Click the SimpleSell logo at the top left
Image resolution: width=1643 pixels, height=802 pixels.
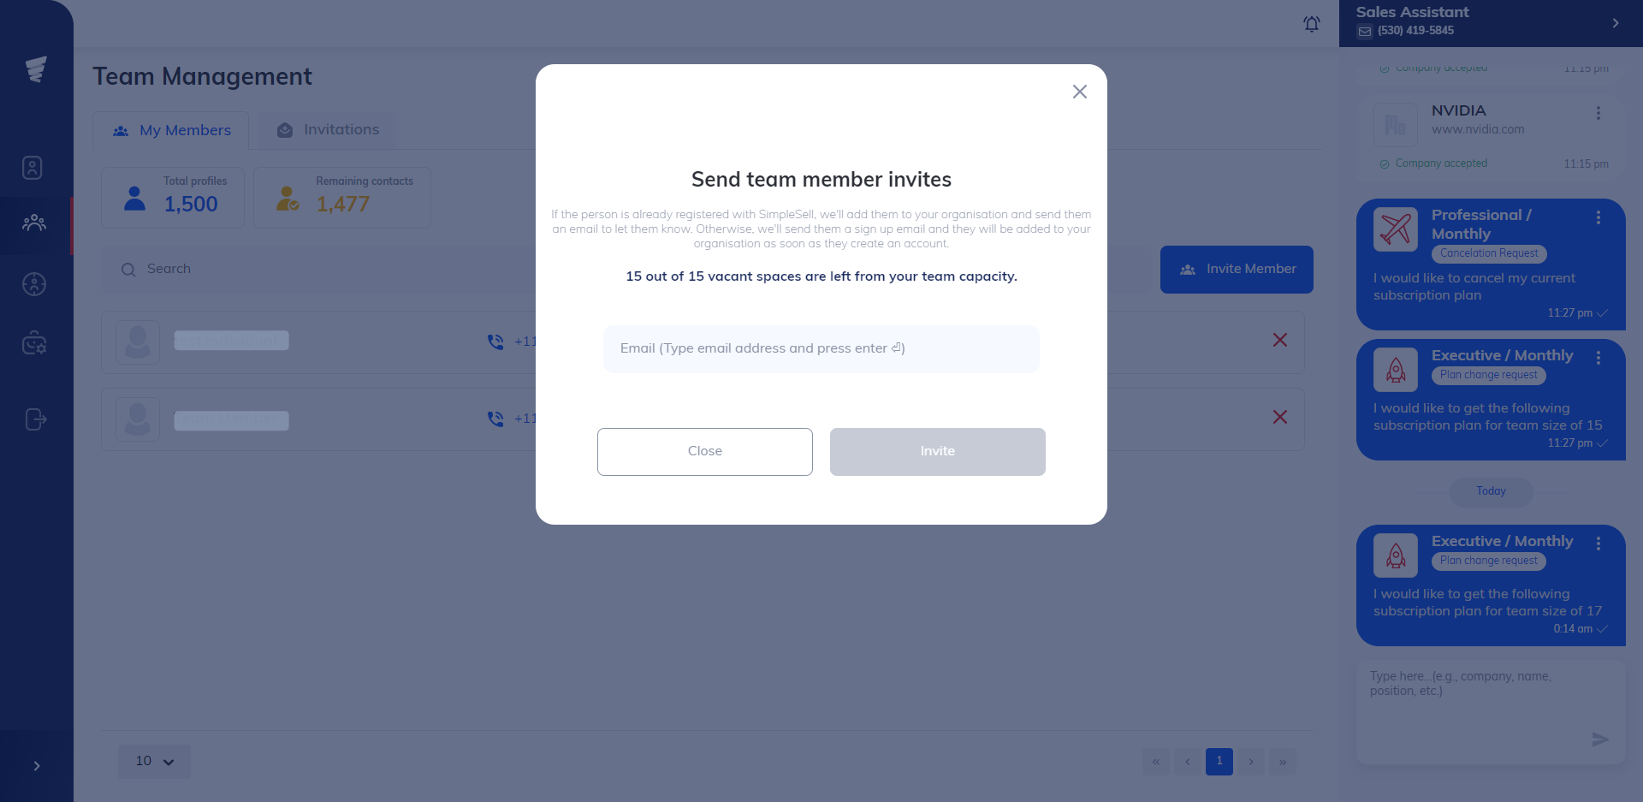[35, 69]
